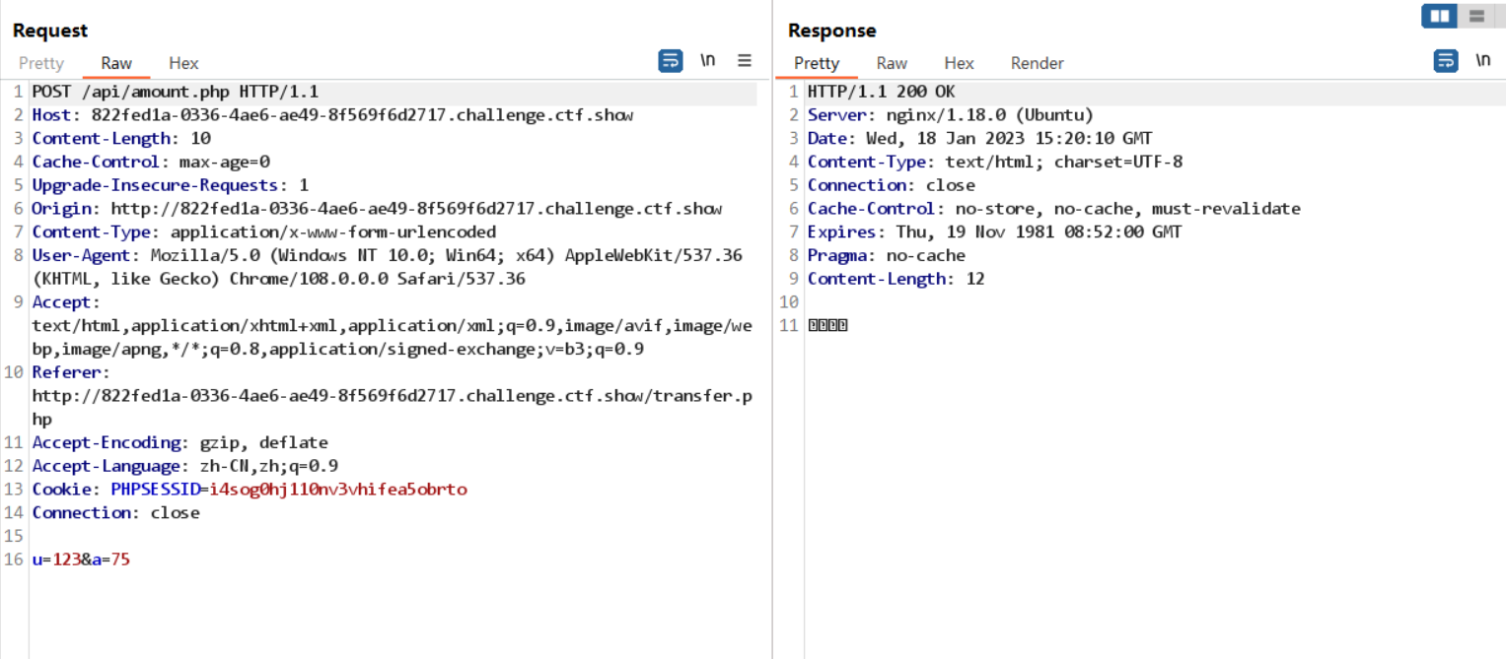Toggle word wrap in the Request panel
Viewport: 1506px width, 659px height.
click(x=671, y=61)
